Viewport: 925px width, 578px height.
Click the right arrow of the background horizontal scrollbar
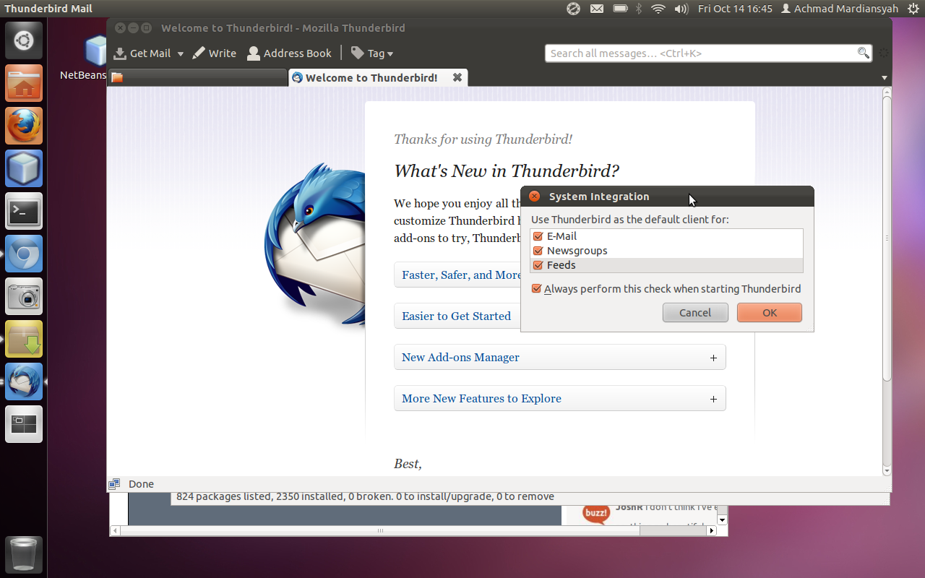[x=711, y=530]
